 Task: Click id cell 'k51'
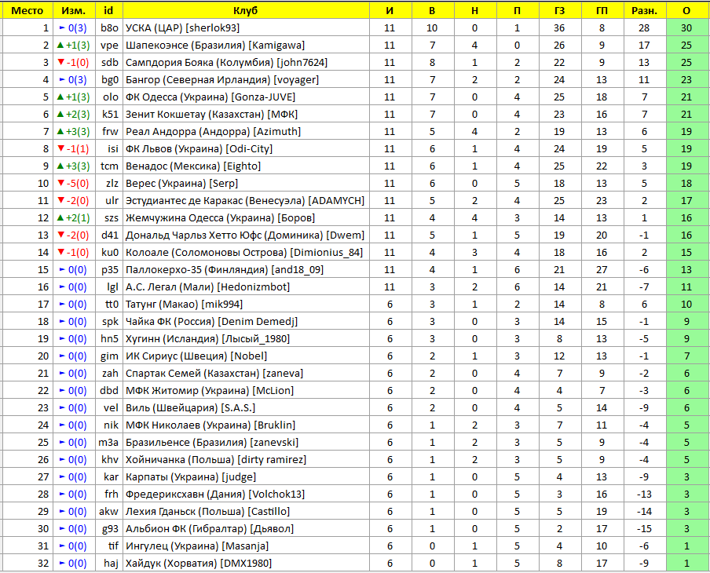click(x=110, y=114)
